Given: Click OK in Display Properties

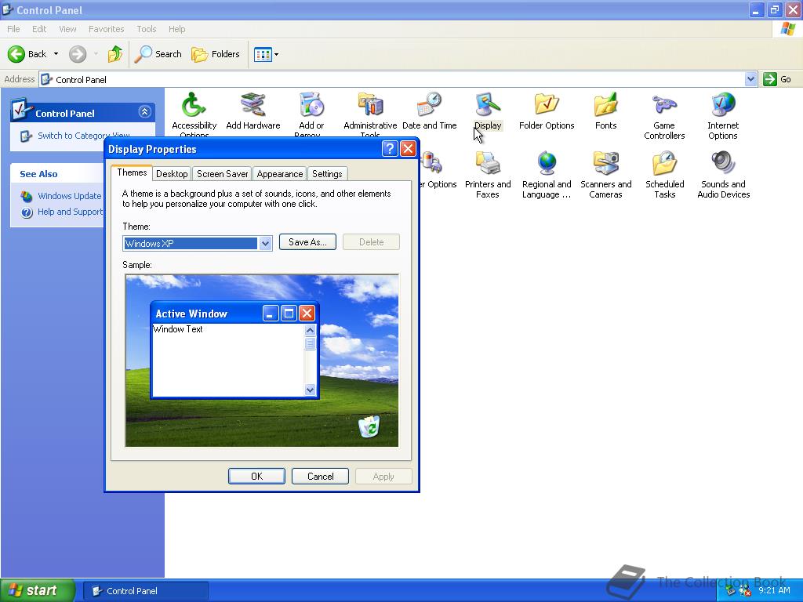Looking at the screenshot, I should pos(256,476).
